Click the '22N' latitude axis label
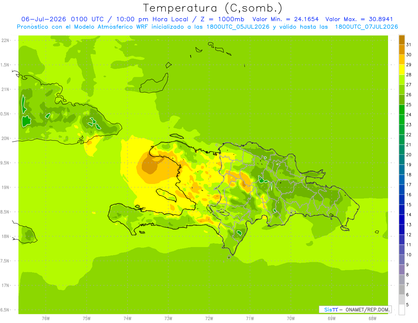Viewport: 418px width, 323px height. 6,40
